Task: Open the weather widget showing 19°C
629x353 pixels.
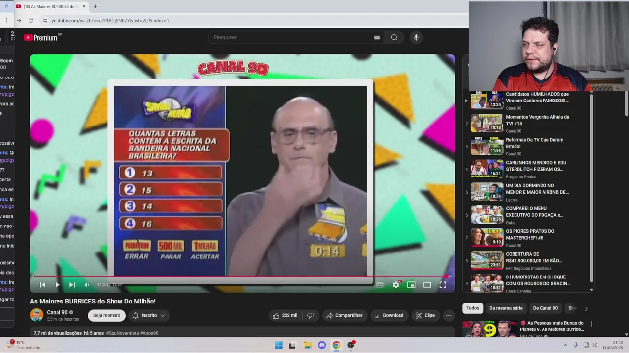Action: (24, 345)
